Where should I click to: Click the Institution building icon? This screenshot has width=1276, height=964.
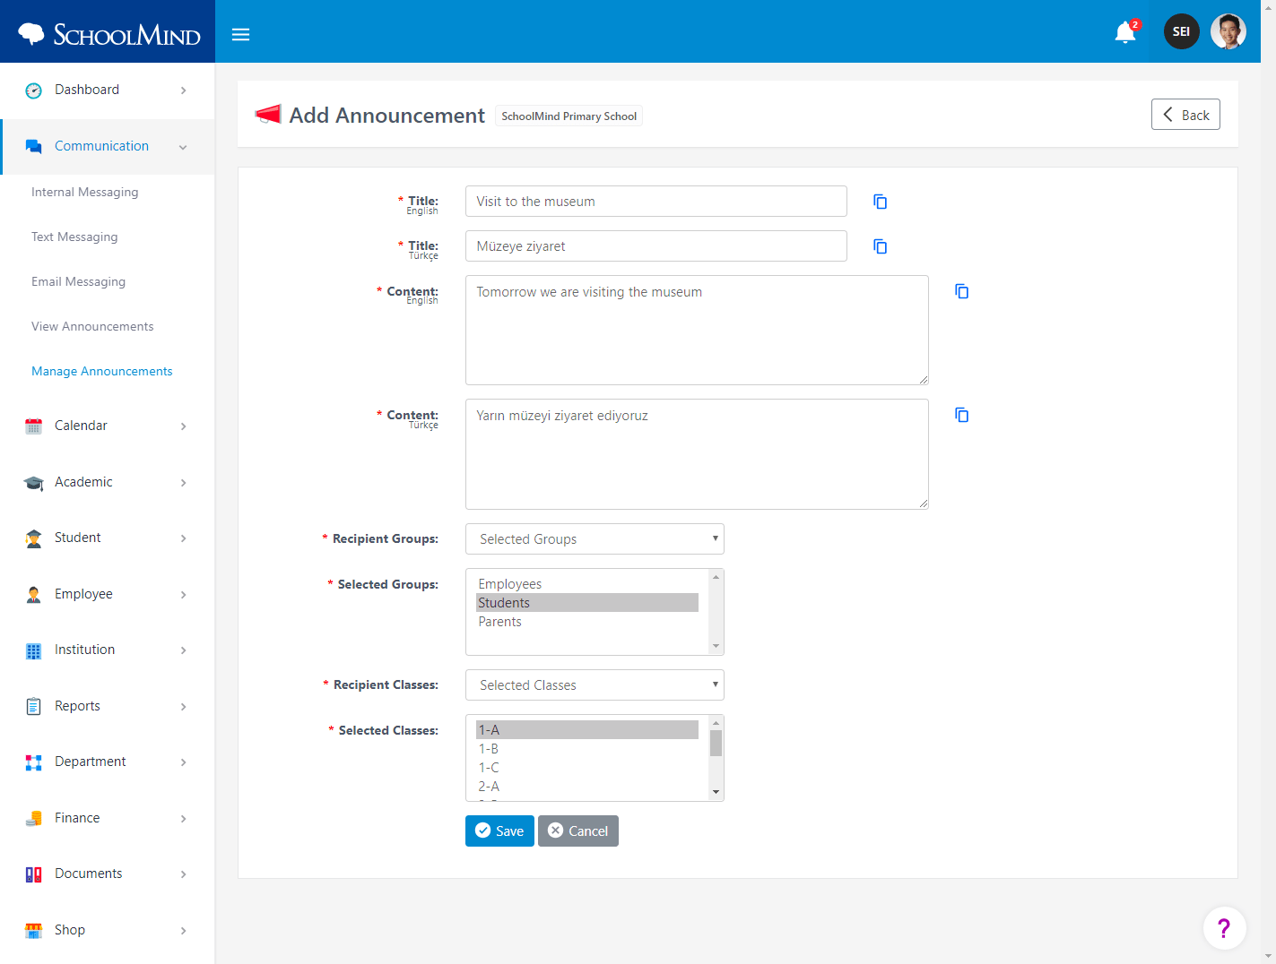coord(33,650)
